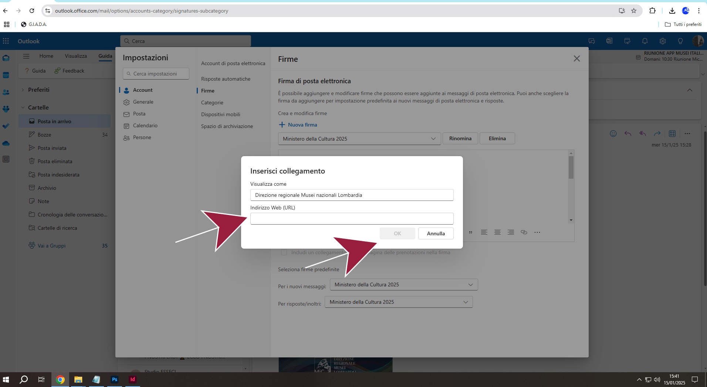Collapse the message header with the up chevron

click(x=690, y=90)
